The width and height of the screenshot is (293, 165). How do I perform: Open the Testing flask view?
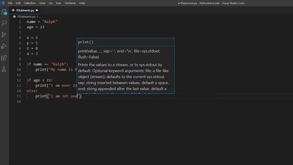point(4,69)
